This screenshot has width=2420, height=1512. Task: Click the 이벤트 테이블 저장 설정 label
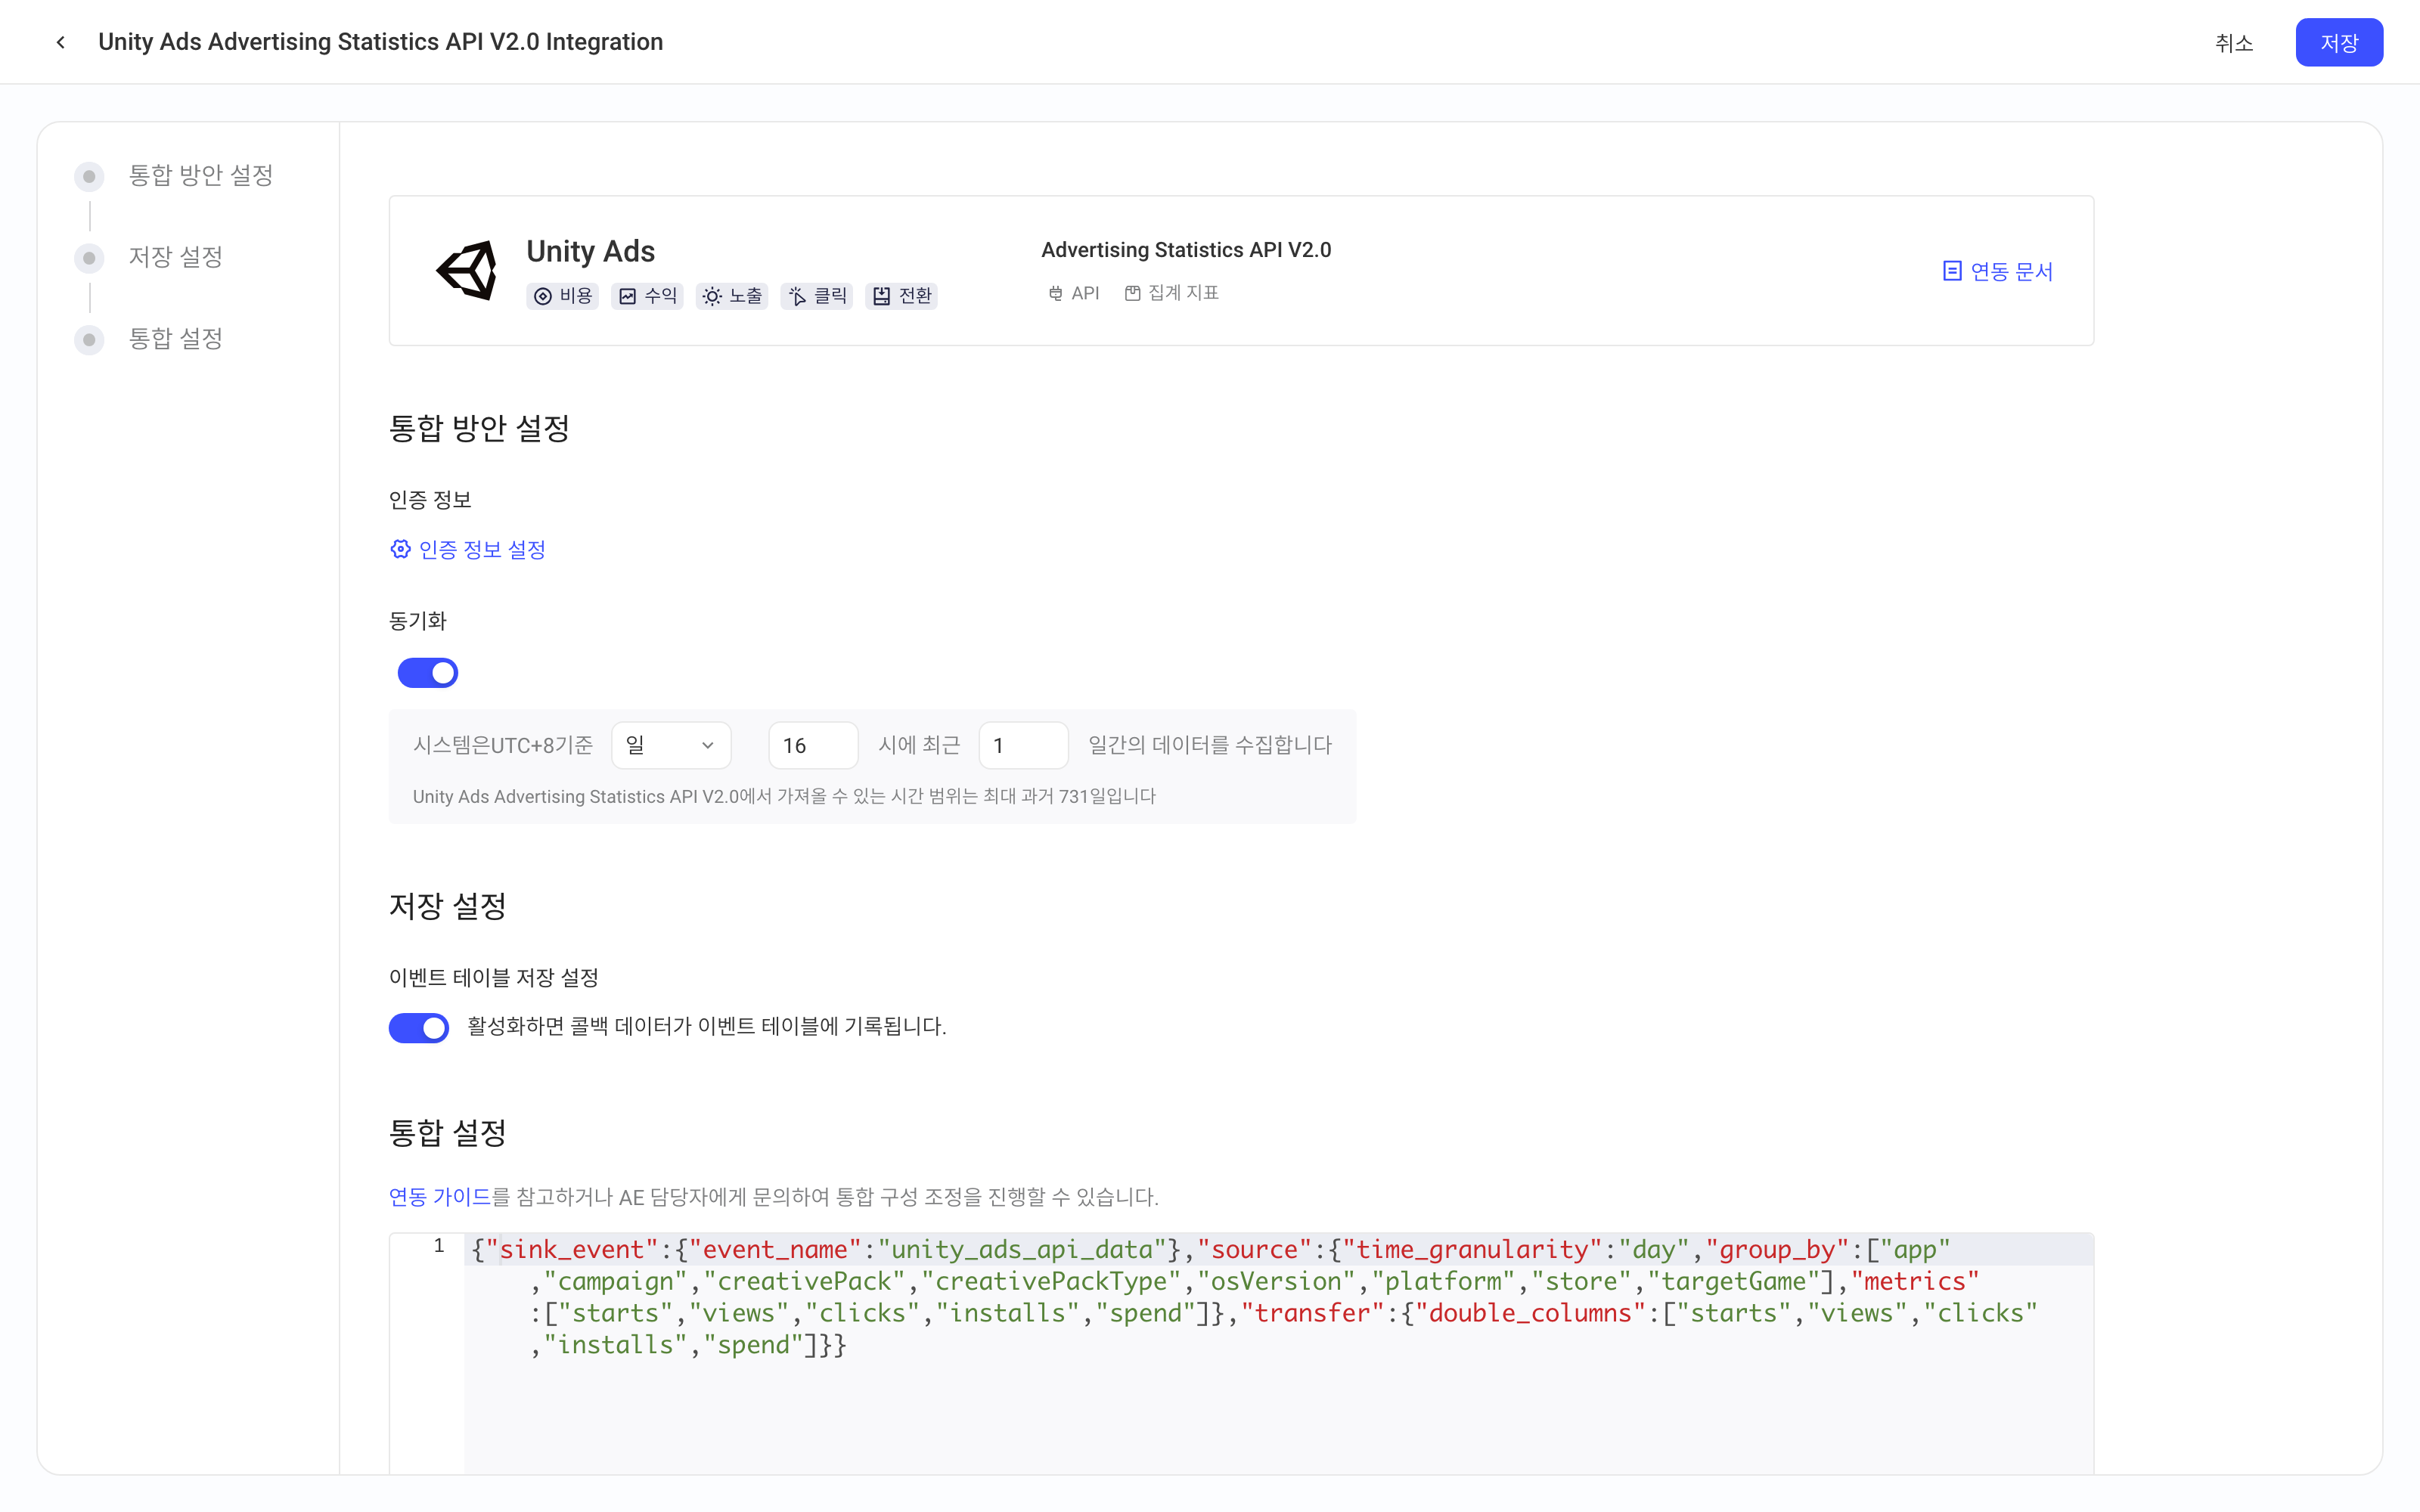point(493,977)
